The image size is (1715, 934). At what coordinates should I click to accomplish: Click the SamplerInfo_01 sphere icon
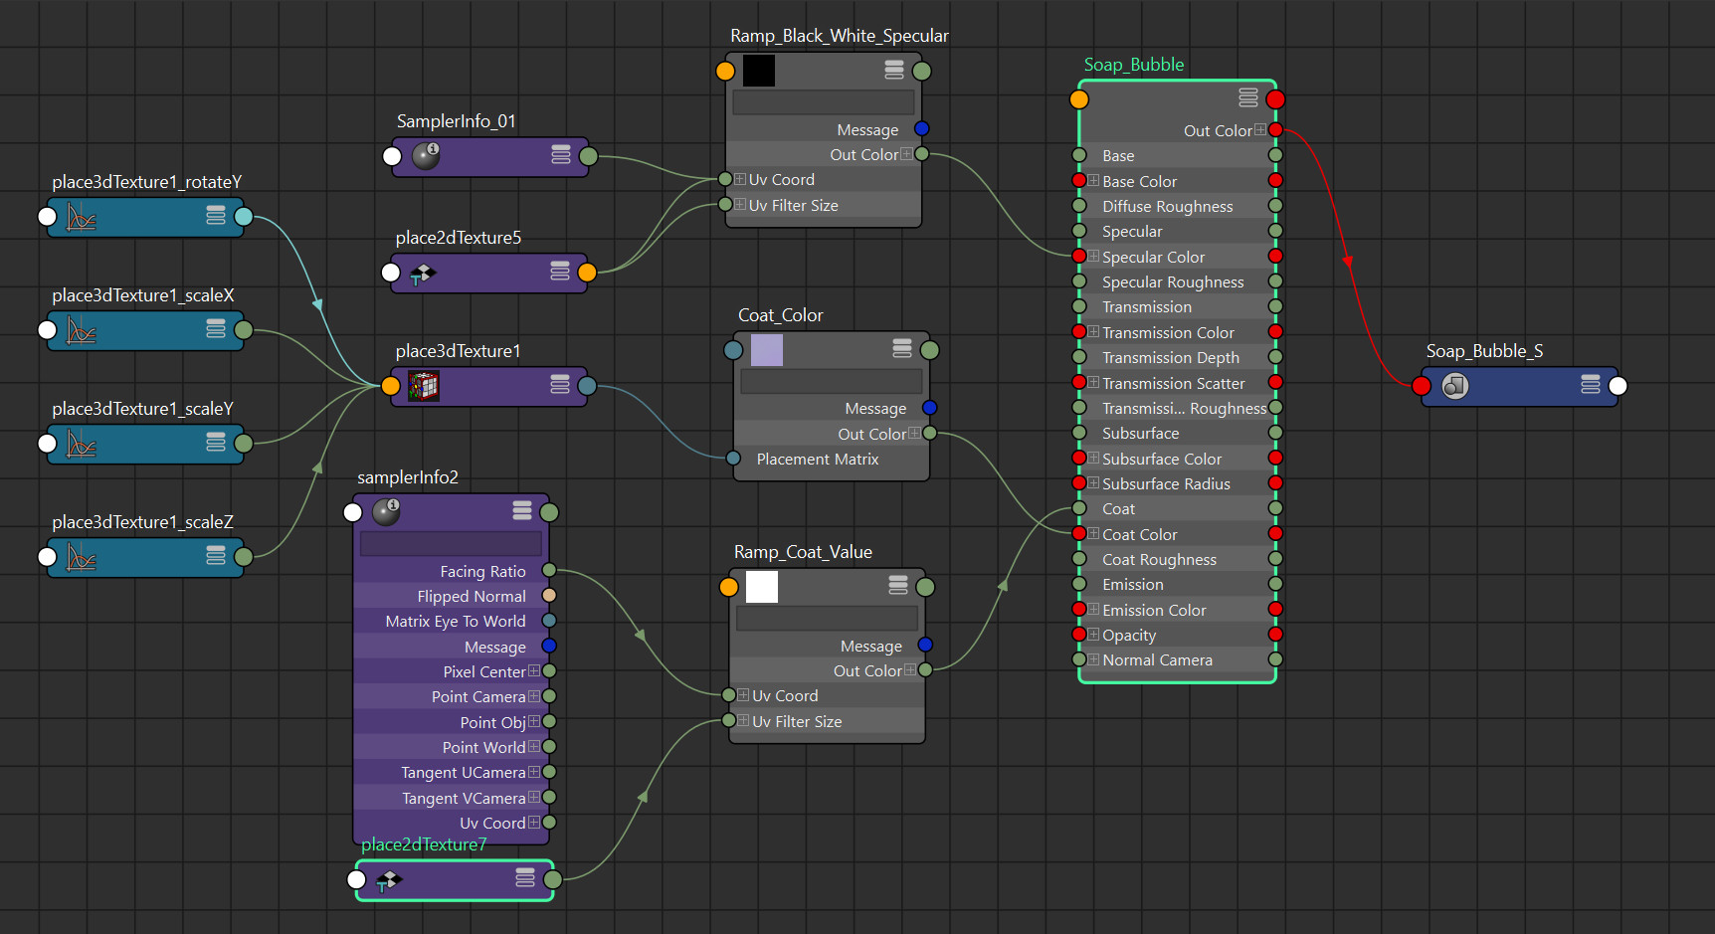pos(425,156)
